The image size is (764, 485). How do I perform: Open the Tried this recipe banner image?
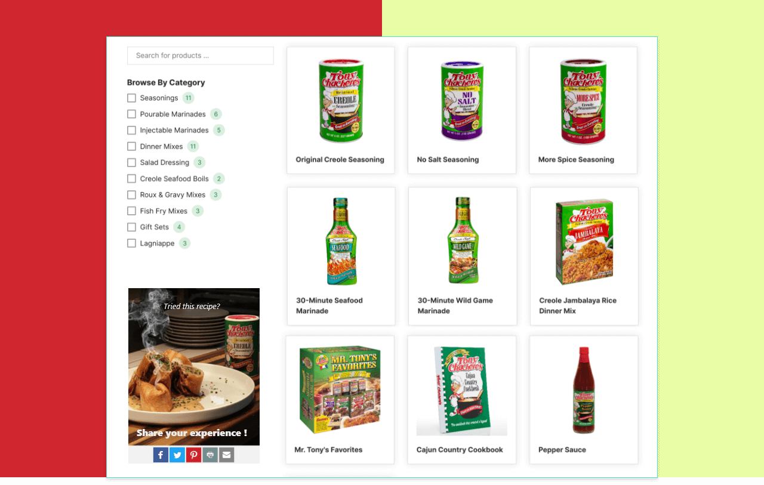tap(194, 367)
